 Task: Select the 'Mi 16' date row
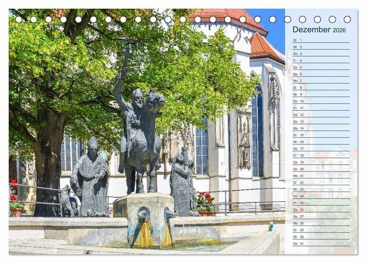point(321,142)
